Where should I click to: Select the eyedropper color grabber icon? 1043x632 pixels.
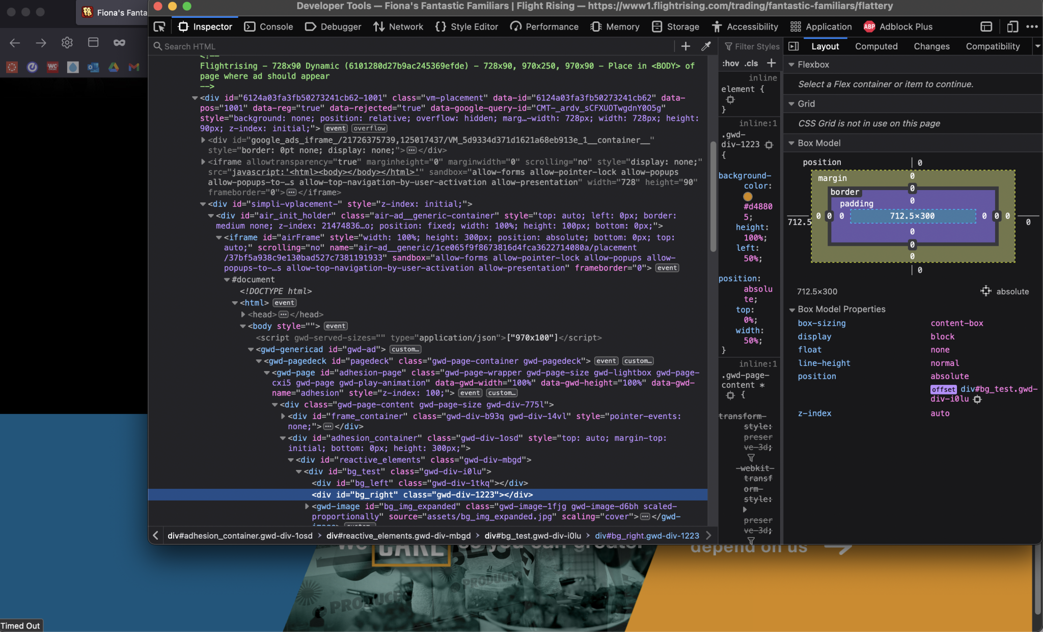[706, 46]
